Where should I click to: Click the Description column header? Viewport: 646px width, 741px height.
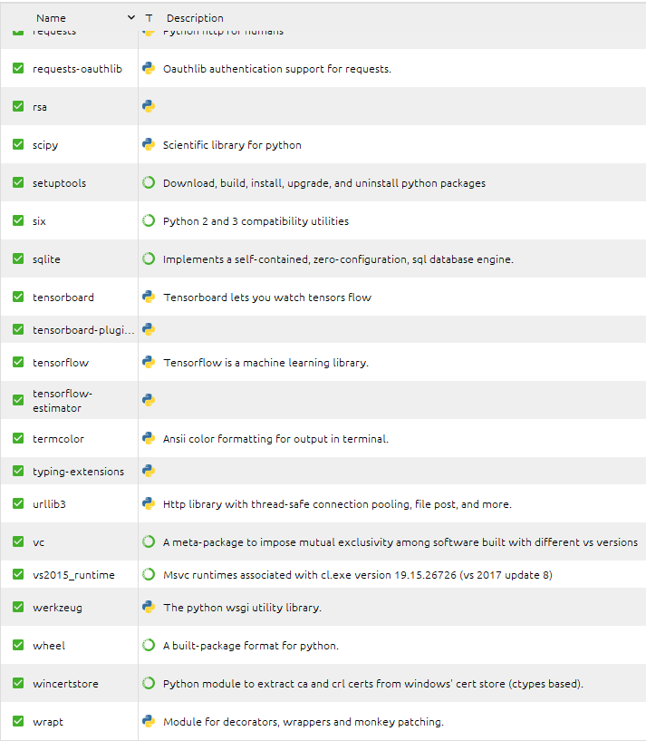click(195, 18)
